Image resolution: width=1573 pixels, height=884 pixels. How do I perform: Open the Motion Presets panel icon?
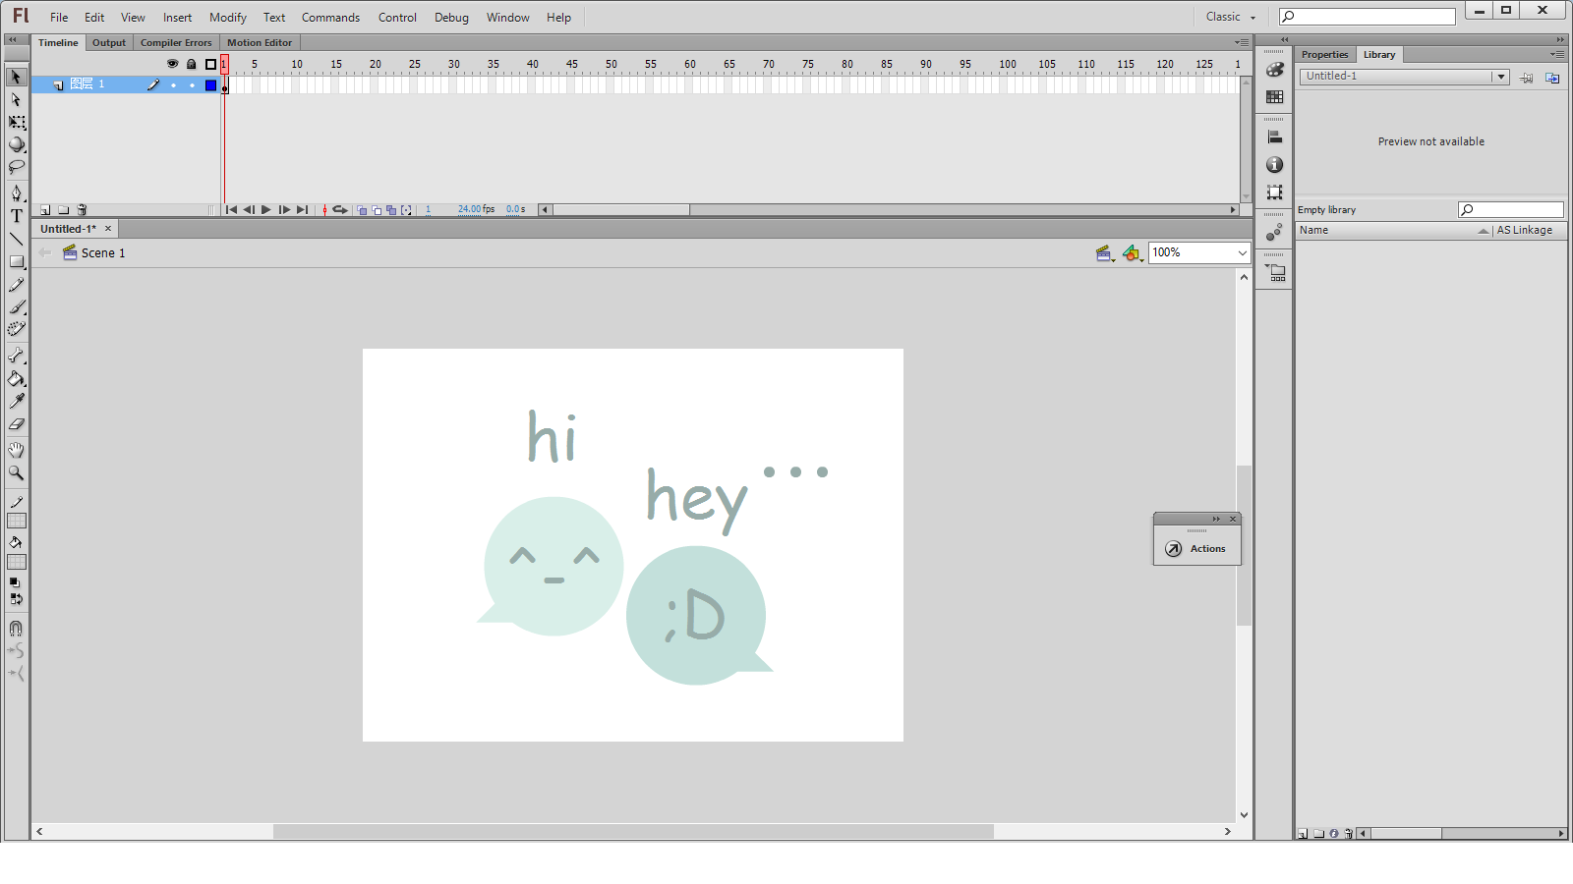[x=1274, y=233]
